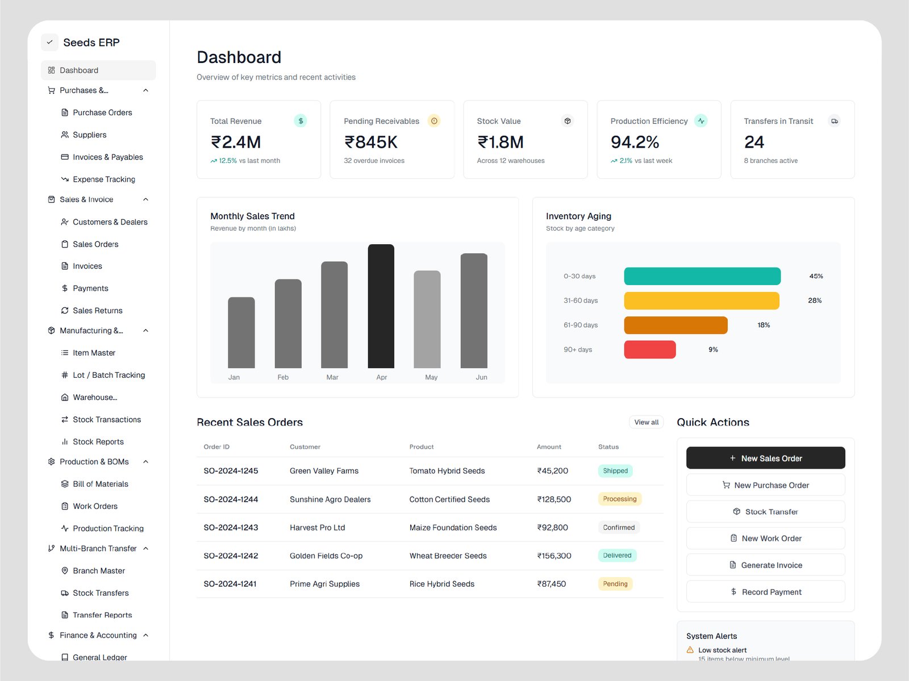Click the New Sales Order button

[765, 458]
